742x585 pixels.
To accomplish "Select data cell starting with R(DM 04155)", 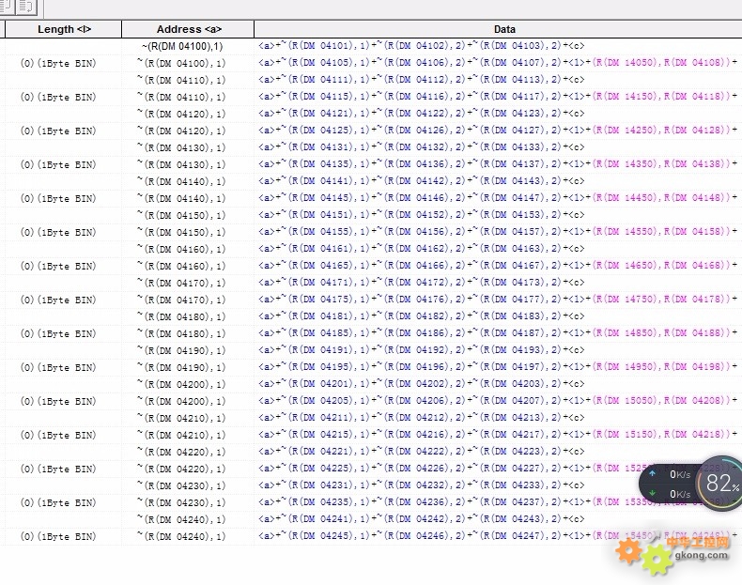I will 498,232.
